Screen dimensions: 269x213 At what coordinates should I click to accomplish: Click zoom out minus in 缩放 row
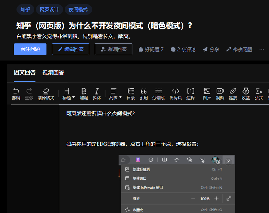click(x=193, y=198)
